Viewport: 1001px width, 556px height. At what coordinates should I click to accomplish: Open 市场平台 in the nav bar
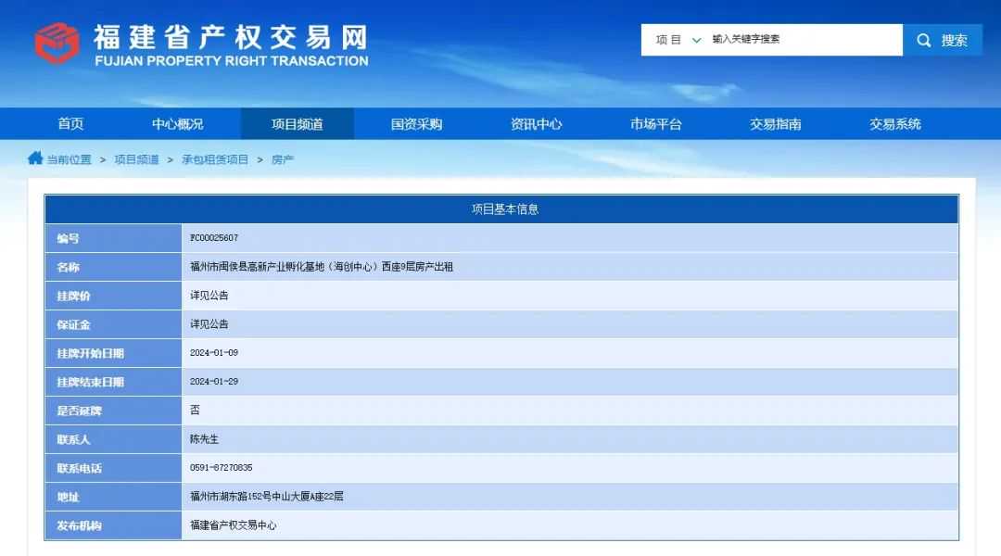(656, 124)
